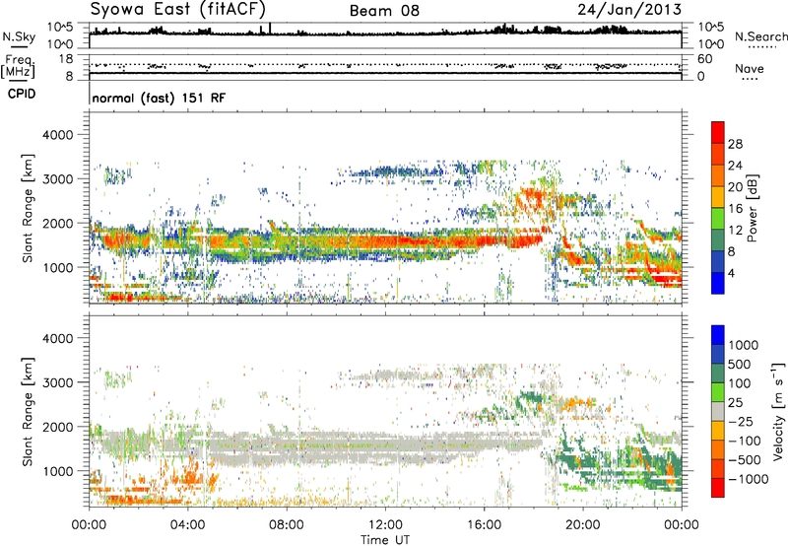
Task: Click the "12" label on the power colorbar
Action: coord(735,231)
